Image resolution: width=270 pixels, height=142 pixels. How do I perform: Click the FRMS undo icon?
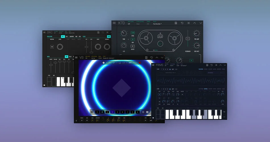pos(212,65)
